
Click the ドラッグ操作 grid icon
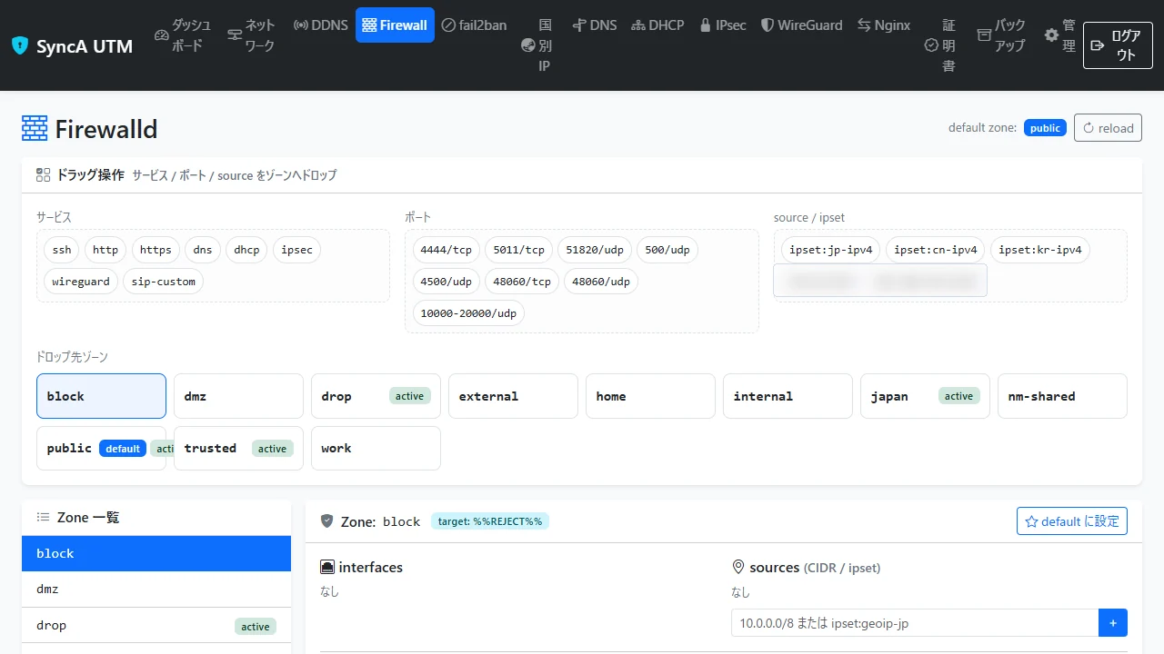click(x=43, y=175)
